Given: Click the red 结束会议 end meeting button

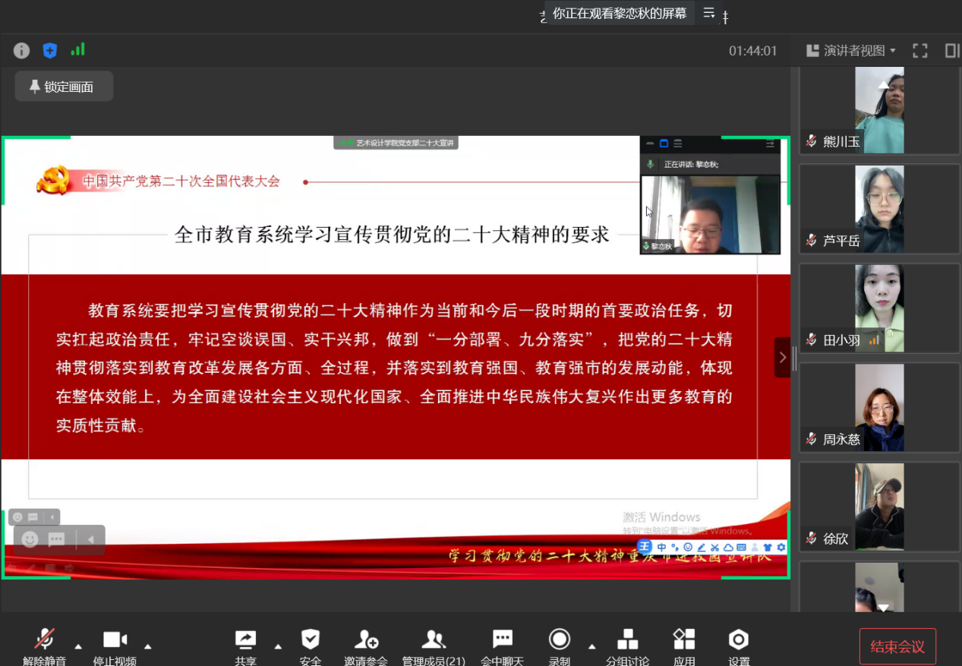Looking at the screenshot, I should (897, 646).
